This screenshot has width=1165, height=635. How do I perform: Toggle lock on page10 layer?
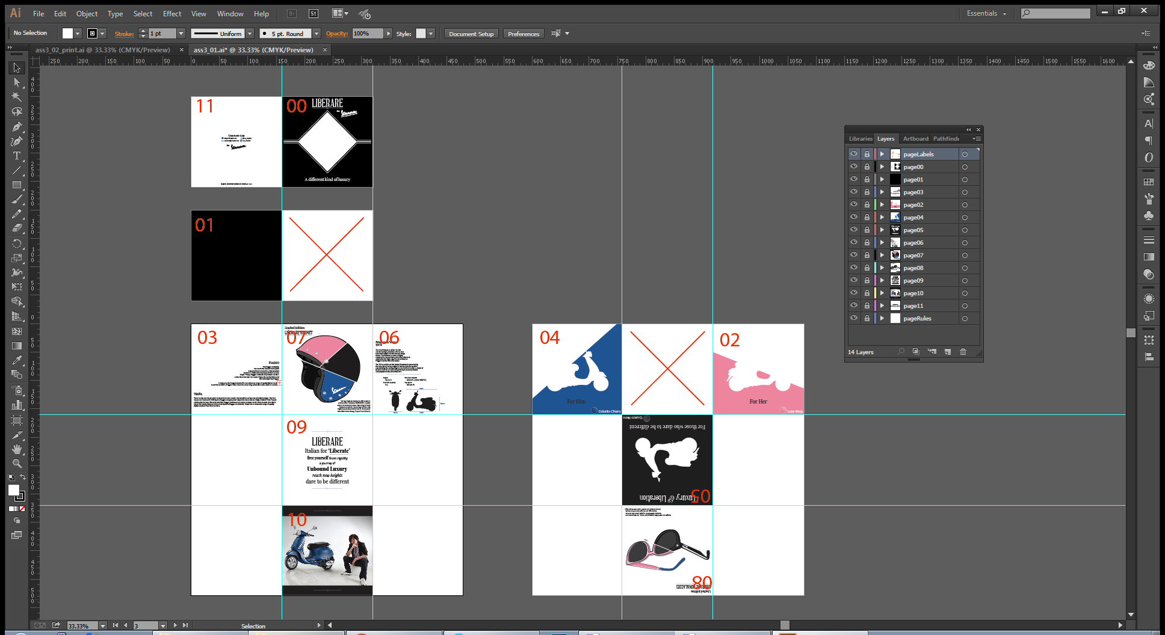pyautogui.click(x=867, y=293)
